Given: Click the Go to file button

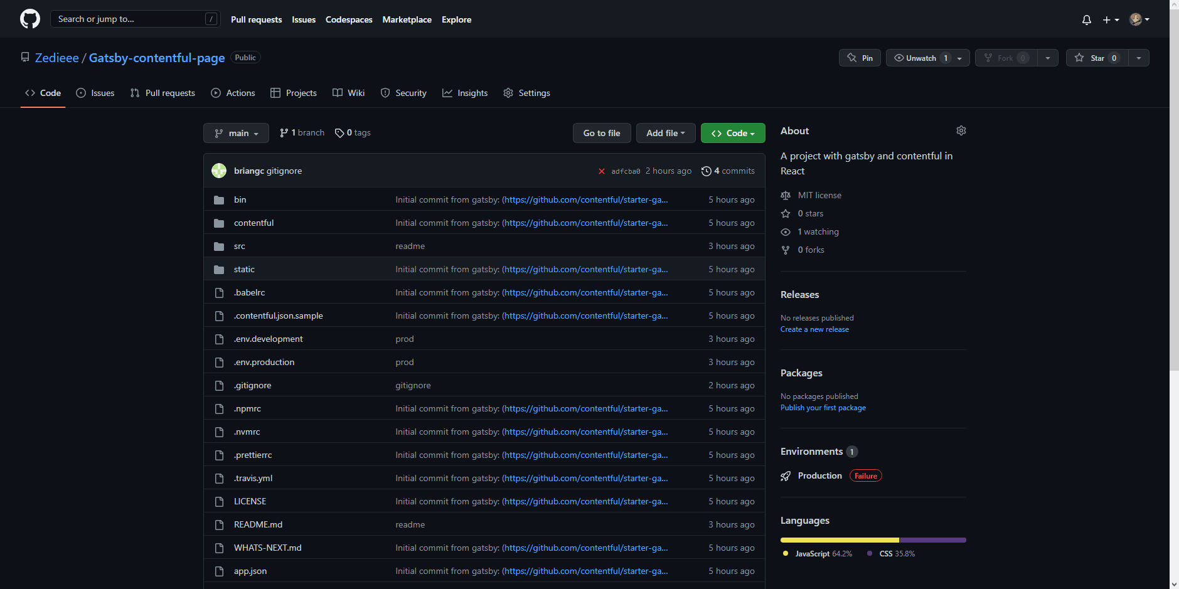Looking at the screenshot, I should click(x=602, y=133).
